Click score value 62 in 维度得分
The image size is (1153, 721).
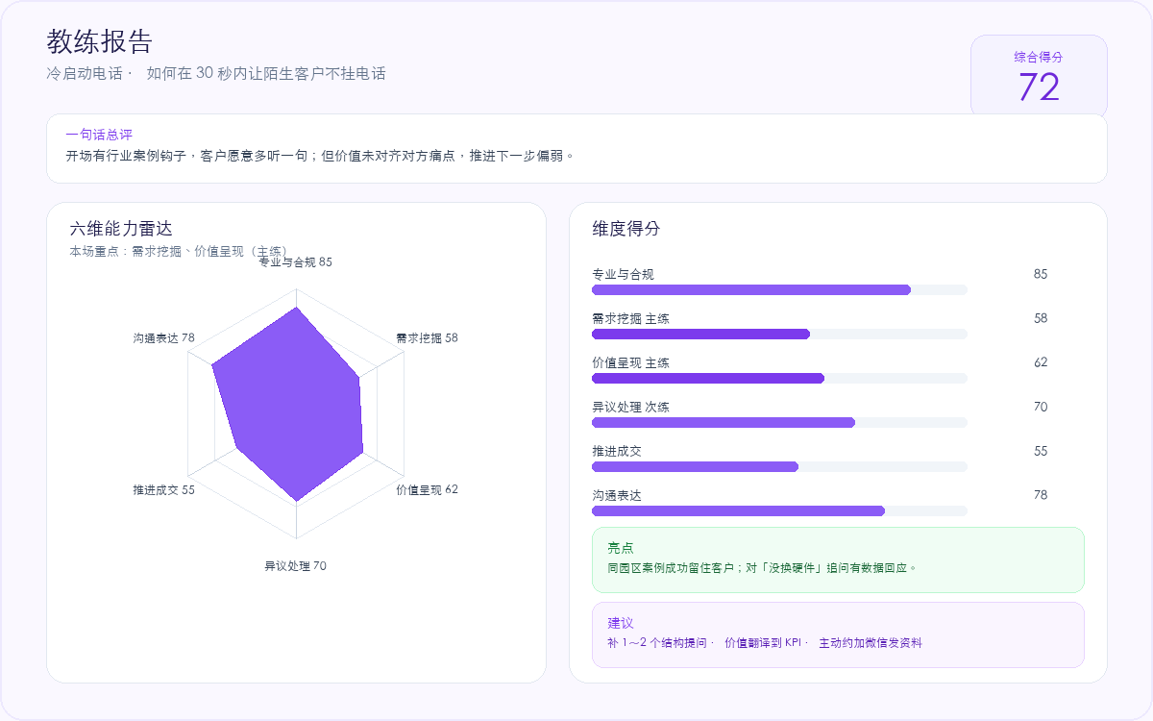coord(1041,362)
